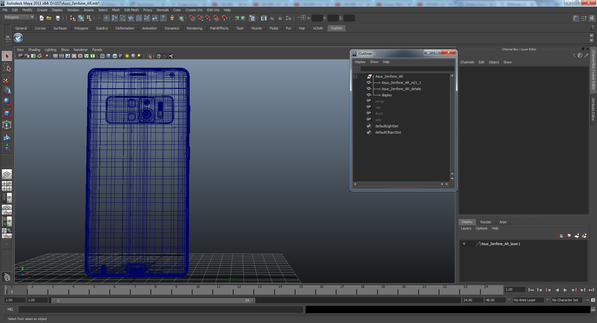The image size is (597, 323).
Task: Enable textured display checker icon
Action: (121, 56)
